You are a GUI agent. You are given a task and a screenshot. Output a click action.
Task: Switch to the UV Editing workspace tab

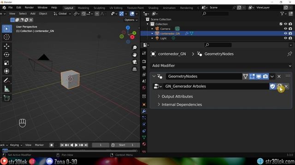(x=116, y=8)
